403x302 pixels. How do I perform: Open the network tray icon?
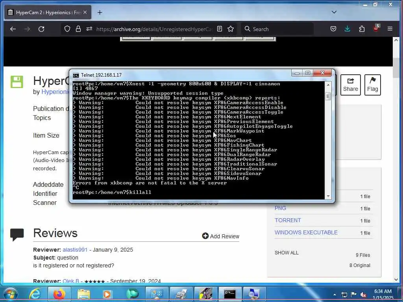[x=344, y=295]
